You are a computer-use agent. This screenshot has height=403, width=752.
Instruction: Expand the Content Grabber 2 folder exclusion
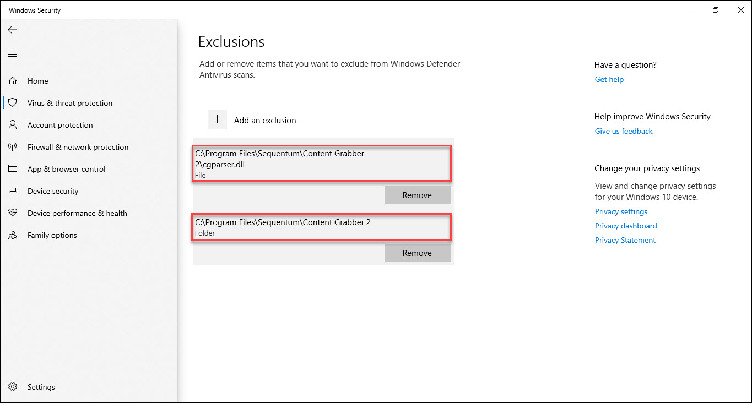321,226
